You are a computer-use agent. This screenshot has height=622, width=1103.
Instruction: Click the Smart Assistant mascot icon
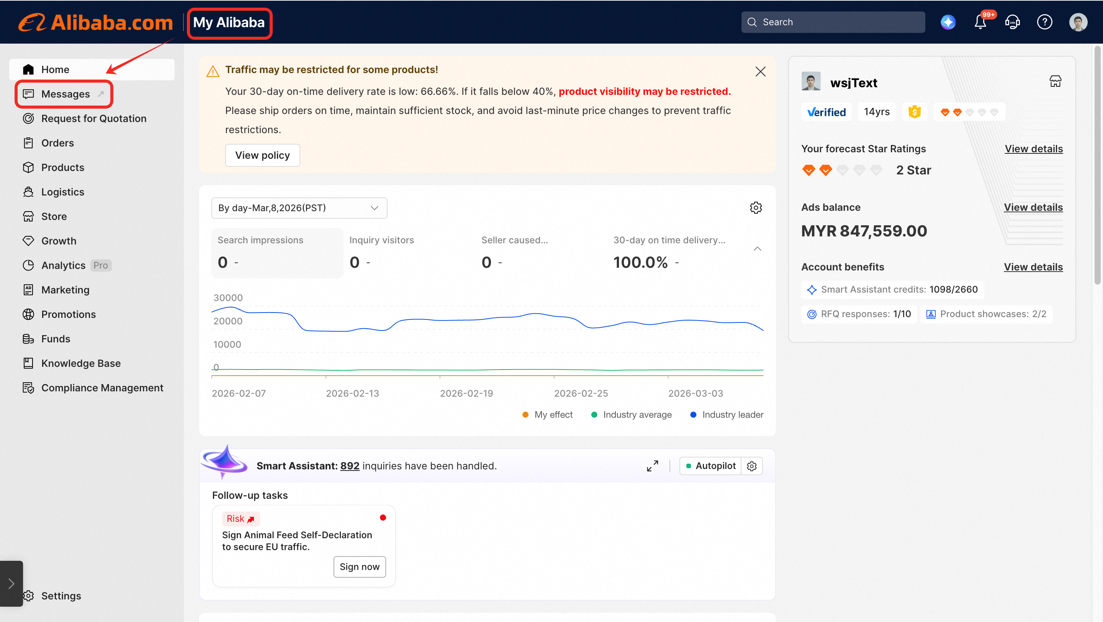click(225, 462)
